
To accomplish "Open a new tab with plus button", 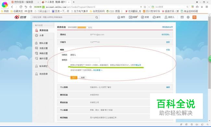I will (74, 2).
